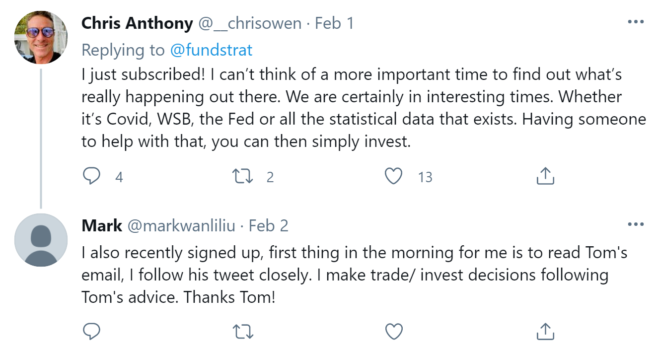Viewport: 658px width, 349px height.
Task: Click Mark's display name
Action: tap(102, 226)
